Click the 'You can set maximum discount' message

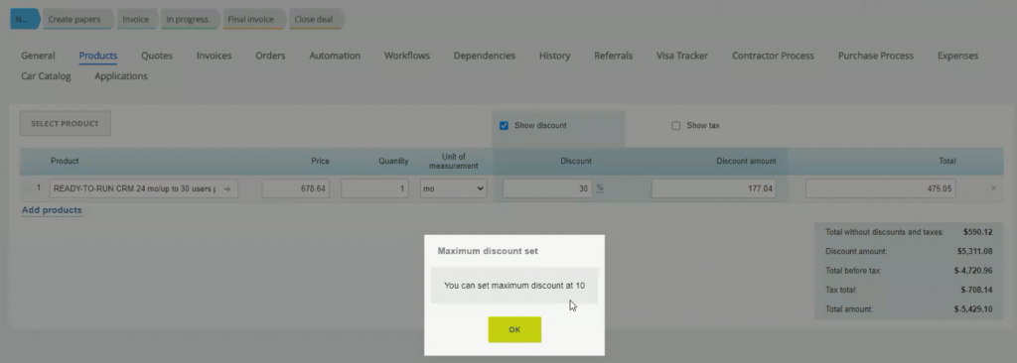click(x=515, y=286)
